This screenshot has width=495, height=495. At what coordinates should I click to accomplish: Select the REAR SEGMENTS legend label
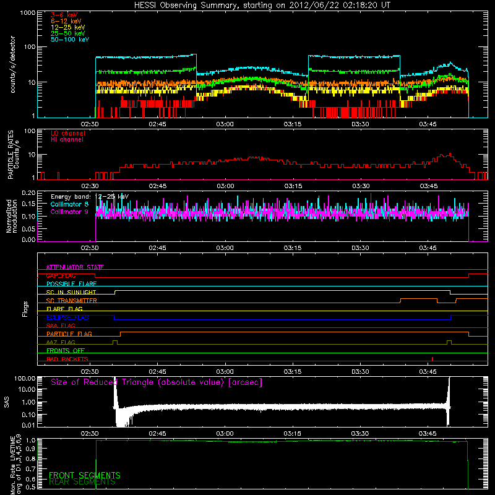click(82, 482)
